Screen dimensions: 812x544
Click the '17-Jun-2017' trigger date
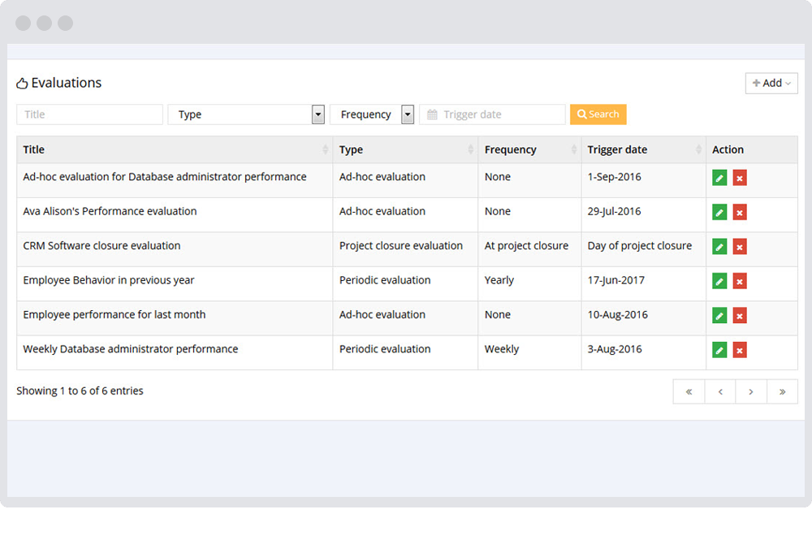(615, 280)
